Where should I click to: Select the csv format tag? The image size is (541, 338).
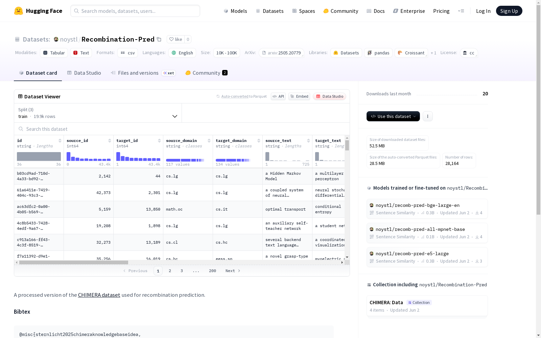tap(128, 53)
